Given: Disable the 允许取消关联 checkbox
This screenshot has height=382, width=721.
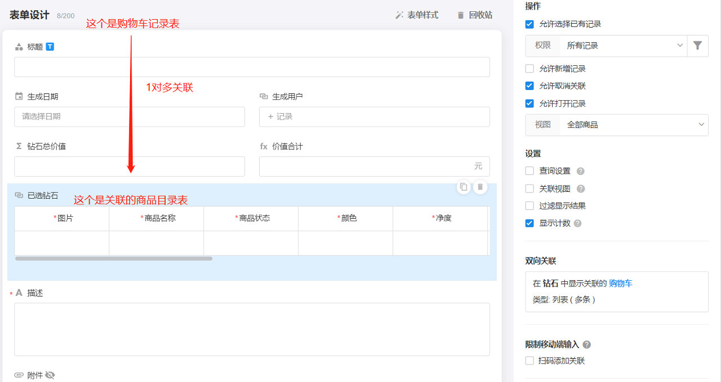Looking at the screenshot, I should click(x=528, y=86).
